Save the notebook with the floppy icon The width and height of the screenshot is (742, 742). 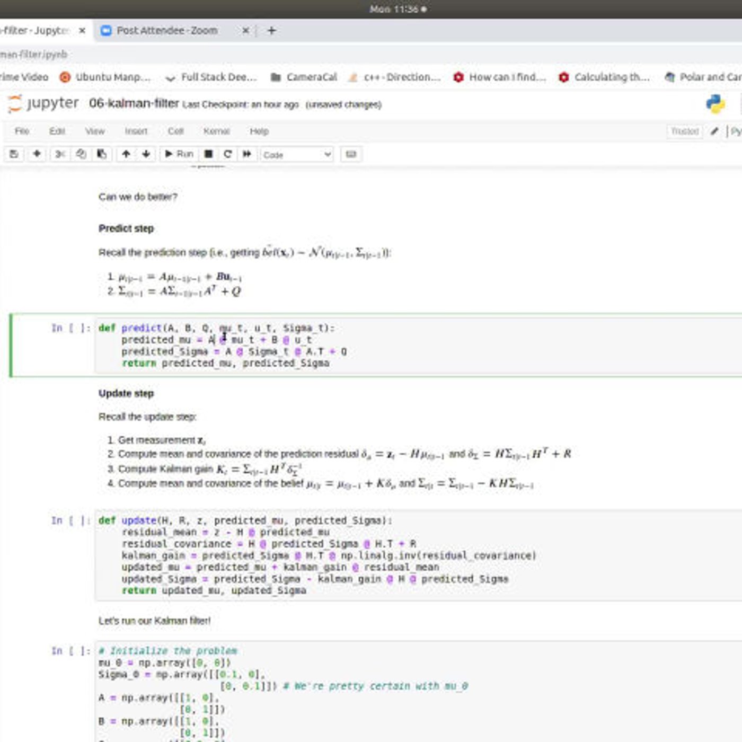[x=14, y=154]
